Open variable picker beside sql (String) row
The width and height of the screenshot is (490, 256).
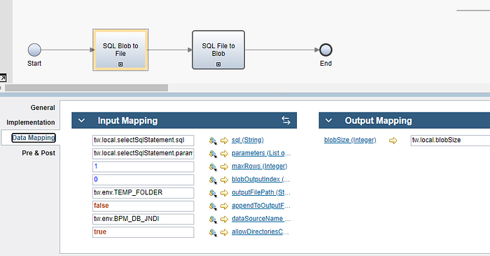point(213,141)
